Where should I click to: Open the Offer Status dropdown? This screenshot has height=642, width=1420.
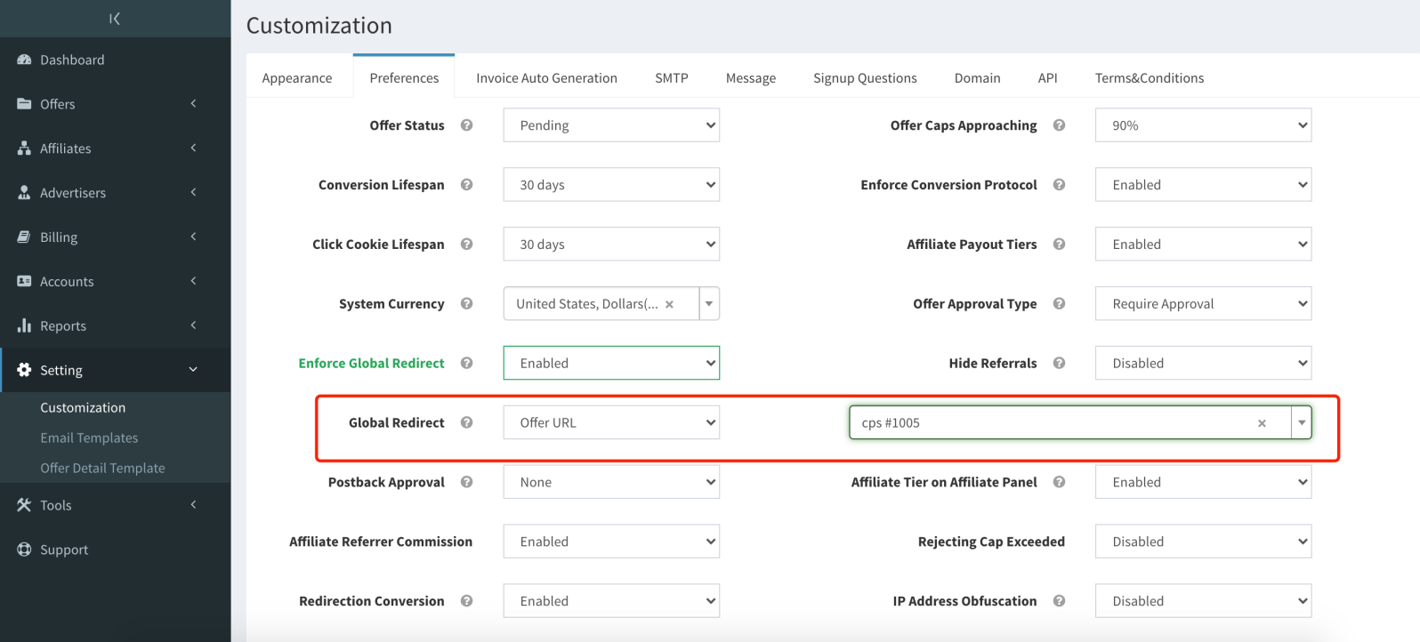(x=611, y=125)
